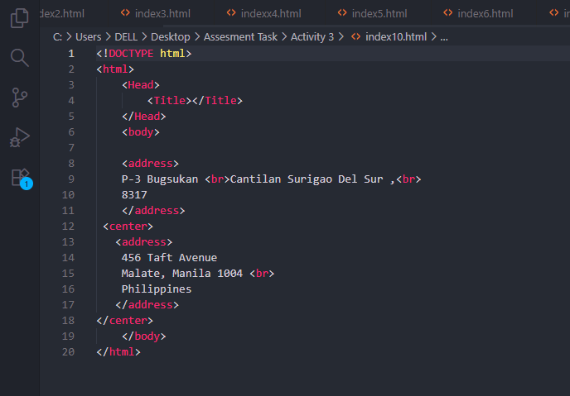Place cursor on the Philippines text line

(x=157, y=289)
